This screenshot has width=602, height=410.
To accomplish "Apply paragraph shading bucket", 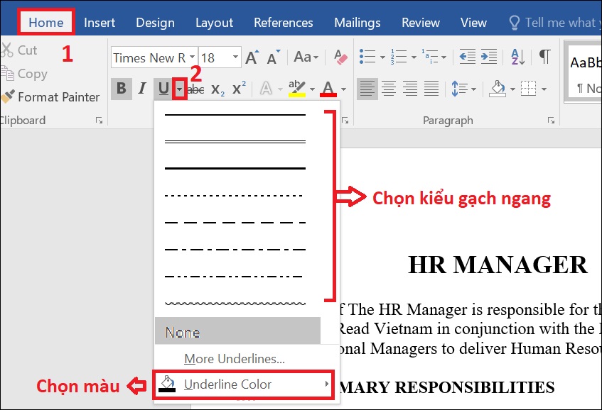I will pos(498,89).
